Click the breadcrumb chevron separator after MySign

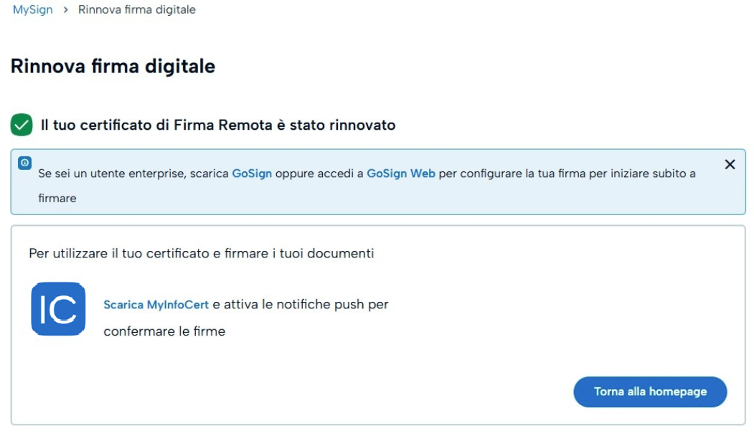[66, 9]
